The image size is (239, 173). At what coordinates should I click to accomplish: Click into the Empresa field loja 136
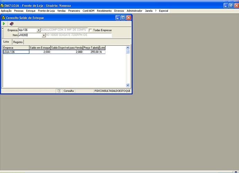(27, 30)
